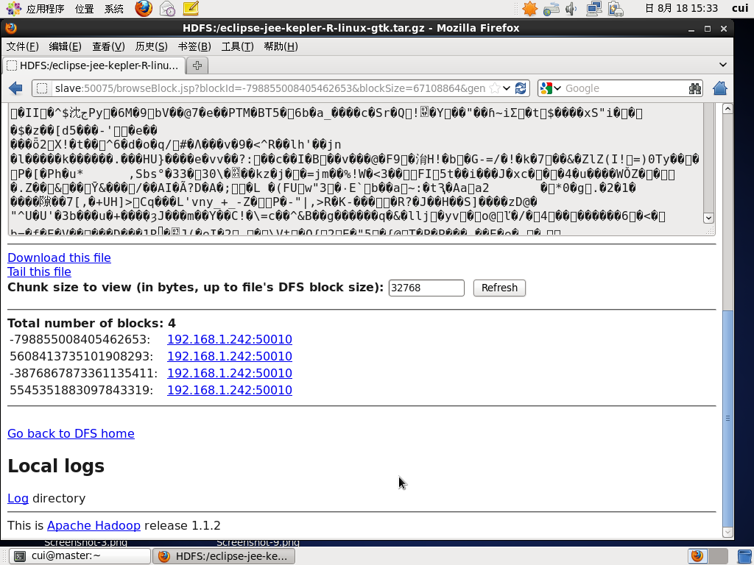This screenshot has height=565, width=754.
Task: Click the Refresh button
Action: (x=499, y=288)
